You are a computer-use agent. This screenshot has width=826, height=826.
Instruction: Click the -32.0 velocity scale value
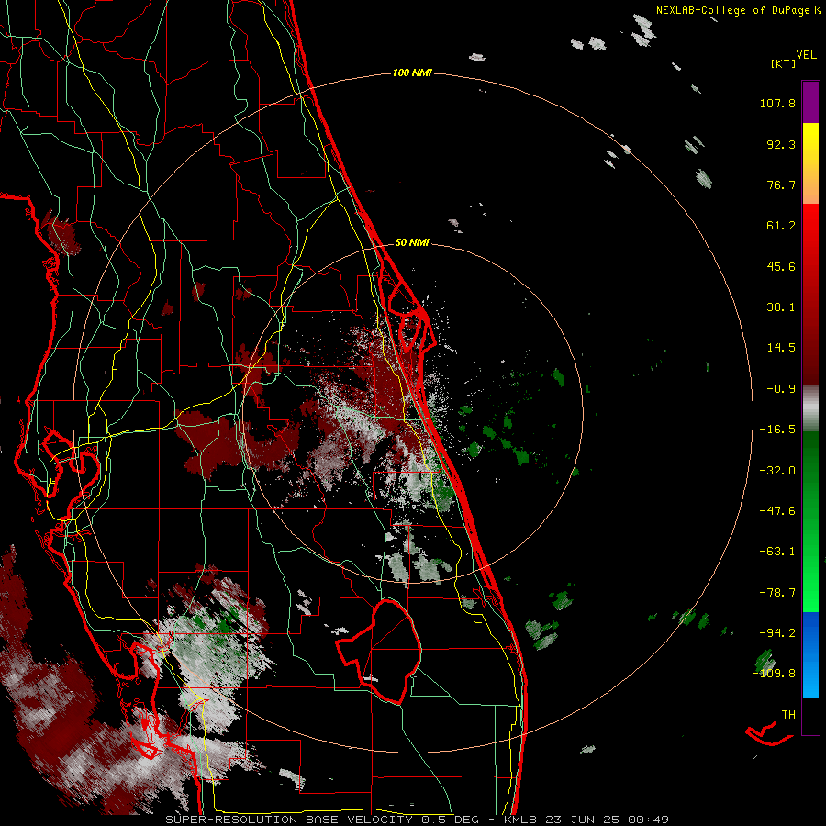tap(777, 471)
